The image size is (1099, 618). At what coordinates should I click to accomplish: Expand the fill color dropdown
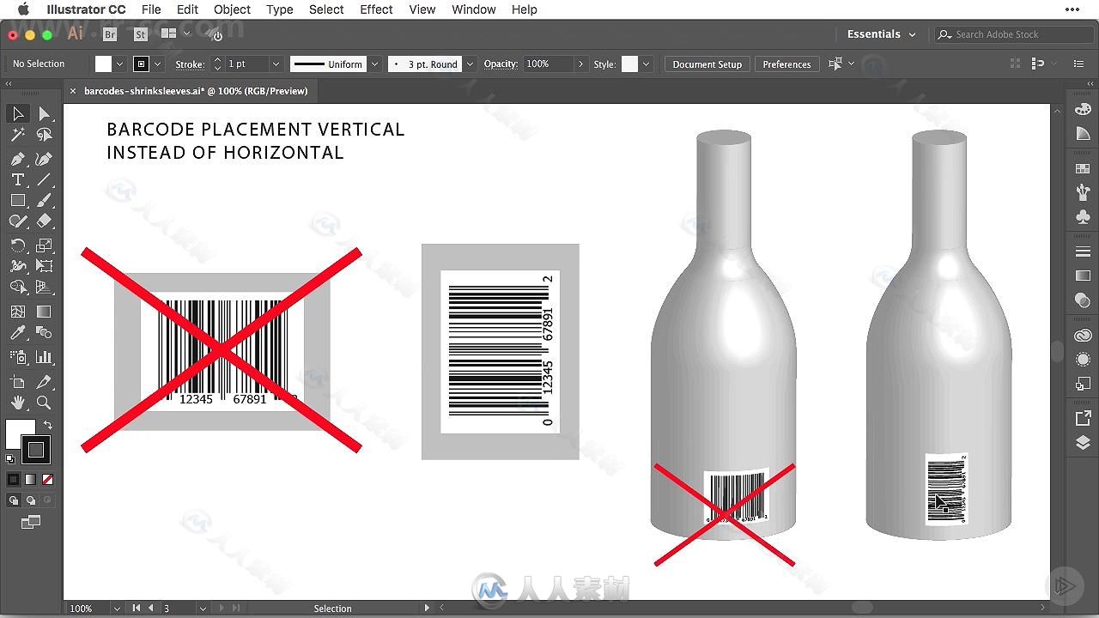pyautogui.click(x=119, y=64)
